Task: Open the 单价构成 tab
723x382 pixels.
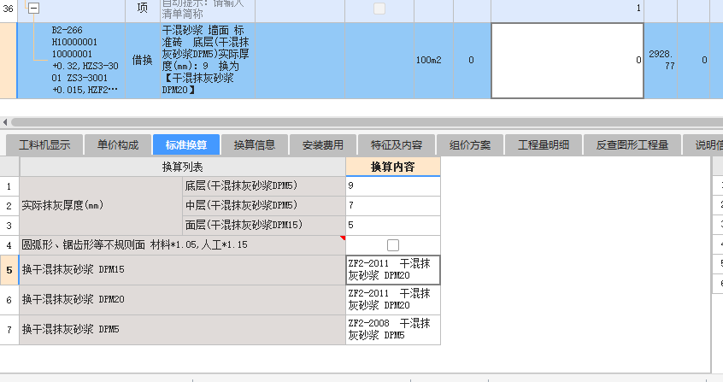Action: 118,145
